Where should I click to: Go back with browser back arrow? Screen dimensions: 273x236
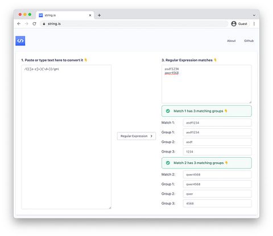tap(19, 24)
